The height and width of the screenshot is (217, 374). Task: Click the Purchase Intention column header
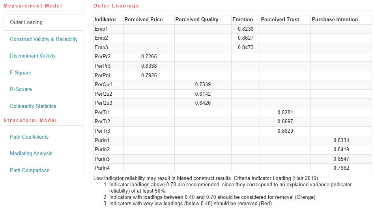(x=335, y=19)
